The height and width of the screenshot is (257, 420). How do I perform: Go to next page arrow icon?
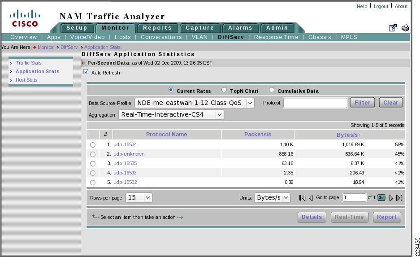391,198
